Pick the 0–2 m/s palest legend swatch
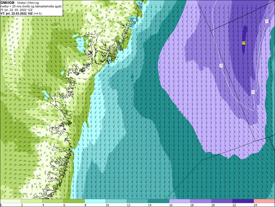 click(11, 201)
